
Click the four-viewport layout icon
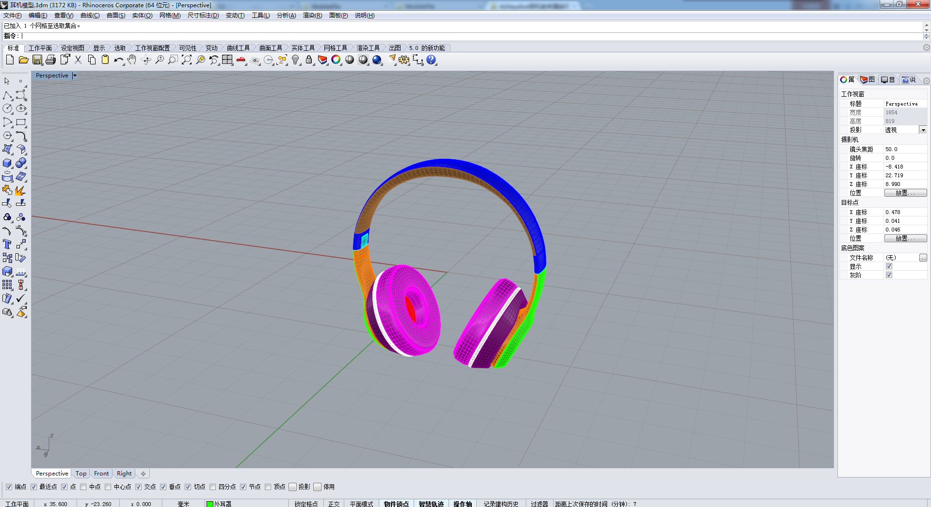pos(227,60)
